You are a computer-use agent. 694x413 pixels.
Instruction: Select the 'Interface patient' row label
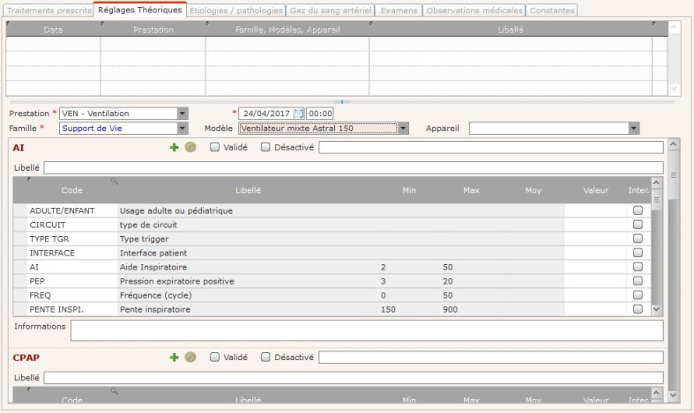click(x=153, y=253)
